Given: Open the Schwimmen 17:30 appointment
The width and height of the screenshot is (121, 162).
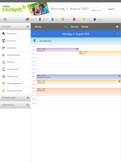Looking at the screenshot, I should coord(79,82).
